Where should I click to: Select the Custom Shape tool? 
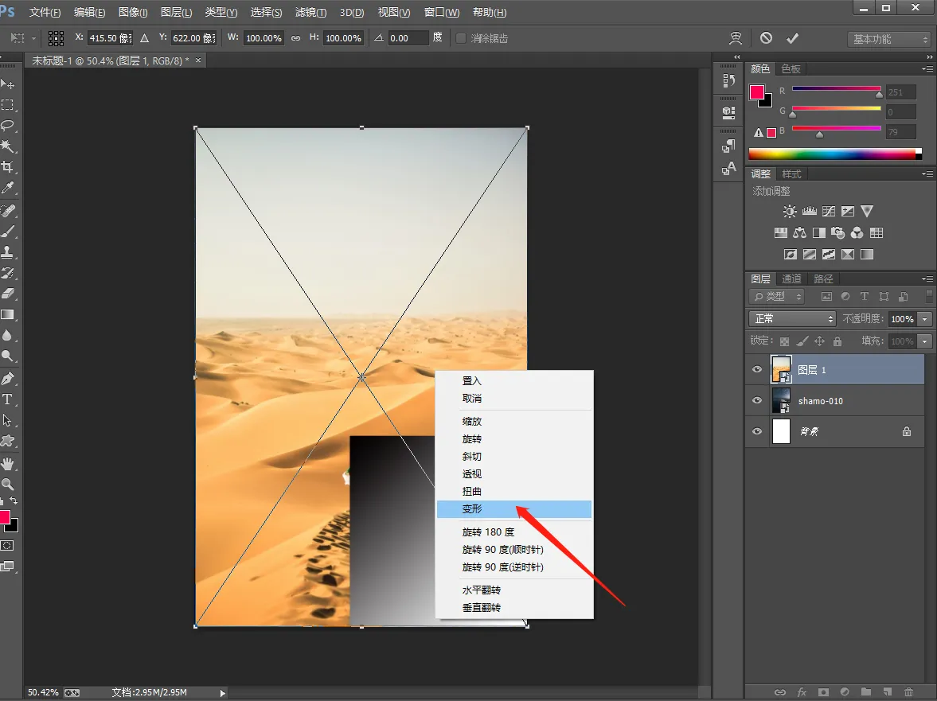(x=7, y=441)
